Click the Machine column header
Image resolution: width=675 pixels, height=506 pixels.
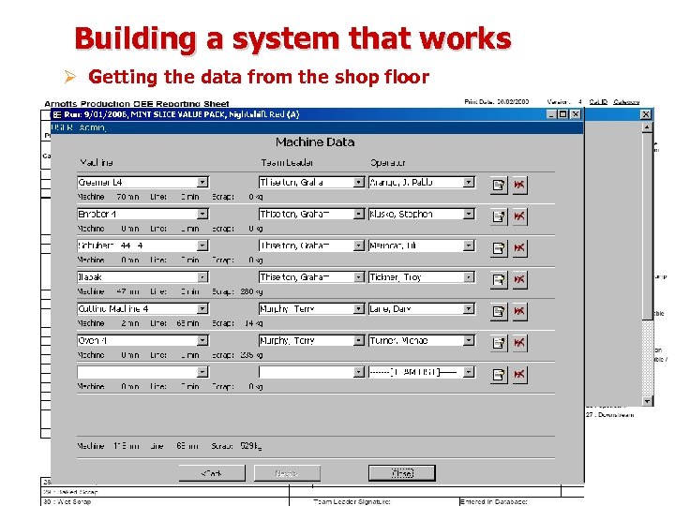pyautogui.click(x=97, y=163)
